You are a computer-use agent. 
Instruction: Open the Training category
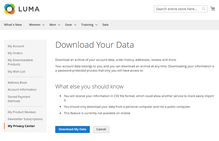[87, 25]
